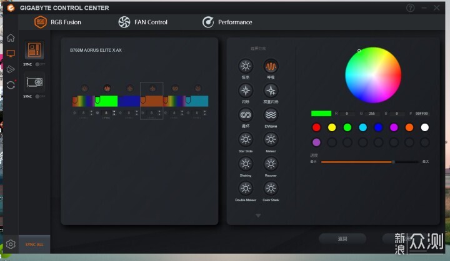Image resolution: width=450 pixels, height=261 pixels.
Task: Select the green LED zone segment
Action: 106,101
